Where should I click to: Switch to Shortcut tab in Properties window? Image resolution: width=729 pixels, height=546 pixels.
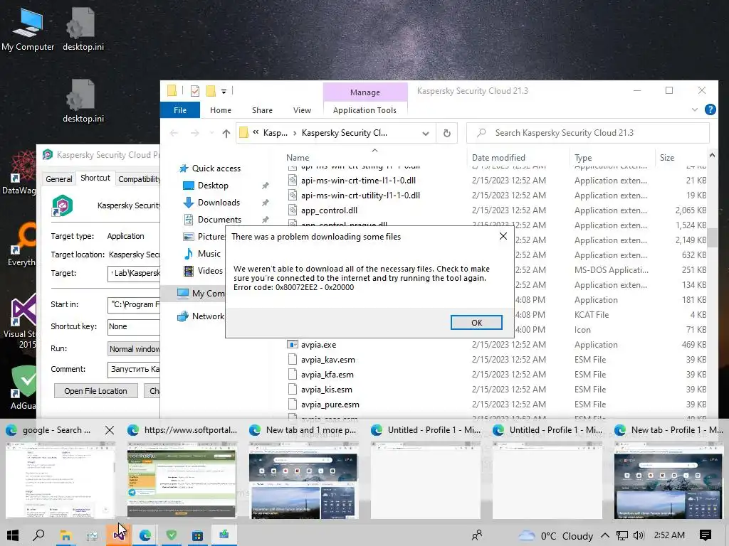point(95,178)
